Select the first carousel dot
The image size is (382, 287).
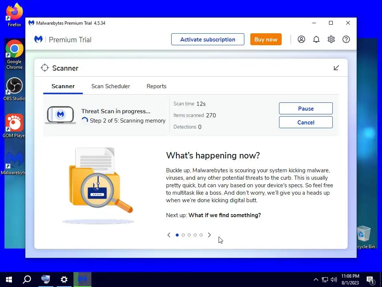tap(177, 235)
